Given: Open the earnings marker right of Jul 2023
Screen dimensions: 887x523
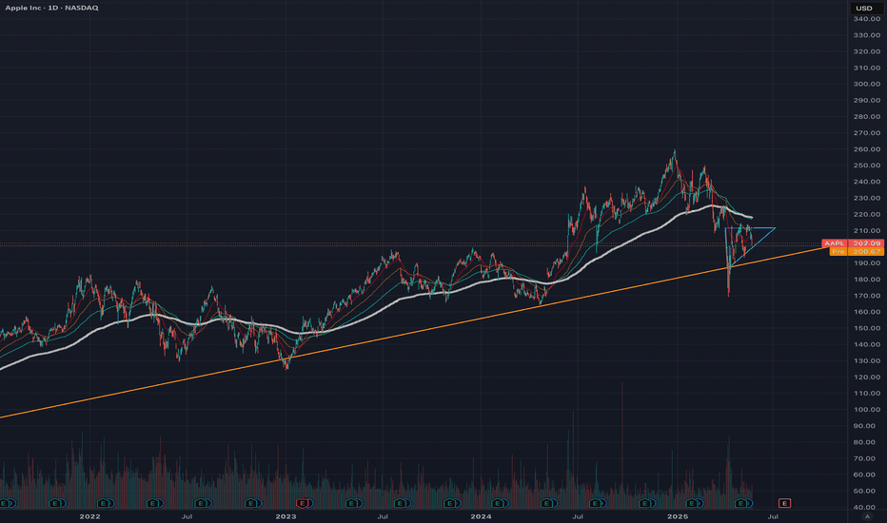Looking at the screenshot, I should coord(402,503).
